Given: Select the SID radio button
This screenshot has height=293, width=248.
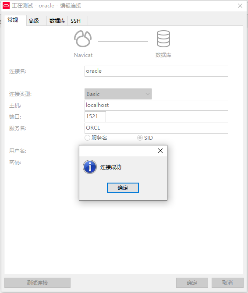Looking at the screenshot, I should coord(140,138).
